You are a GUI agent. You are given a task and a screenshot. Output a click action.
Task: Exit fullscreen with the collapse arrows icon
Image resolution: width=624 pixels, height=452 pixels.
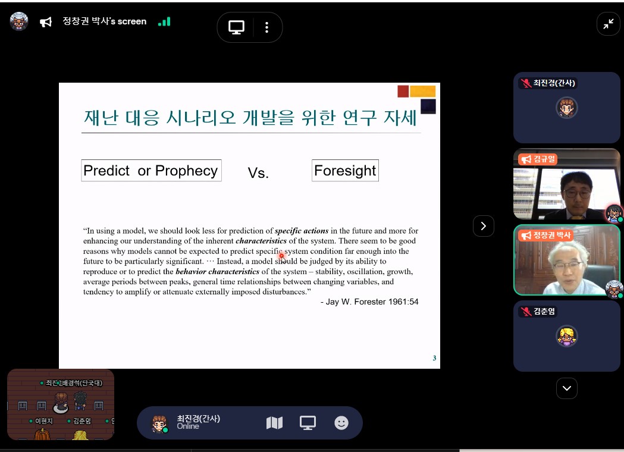(x=608, y=24)
